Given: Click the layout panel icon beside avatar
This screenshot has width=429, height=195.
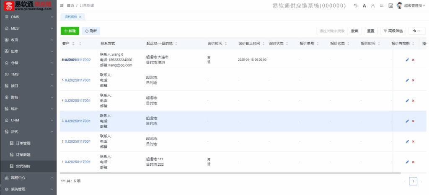Looking at the screenshot, I should click(391, 5).
